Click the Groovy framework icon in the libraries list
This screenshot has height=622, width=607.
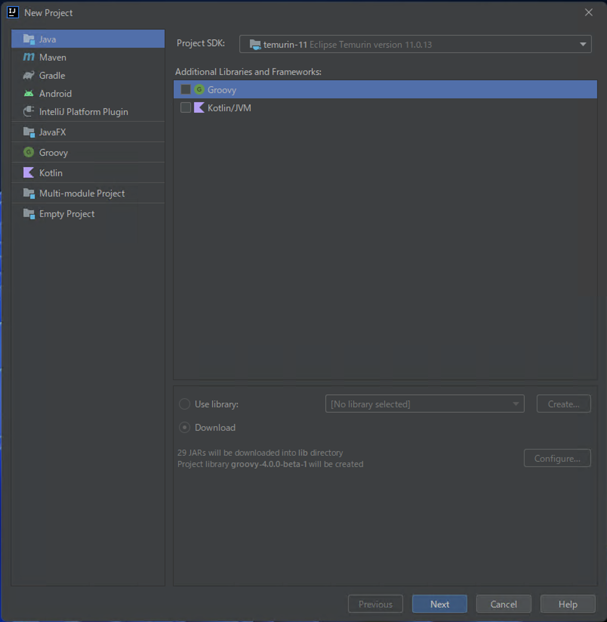[199, 90]
